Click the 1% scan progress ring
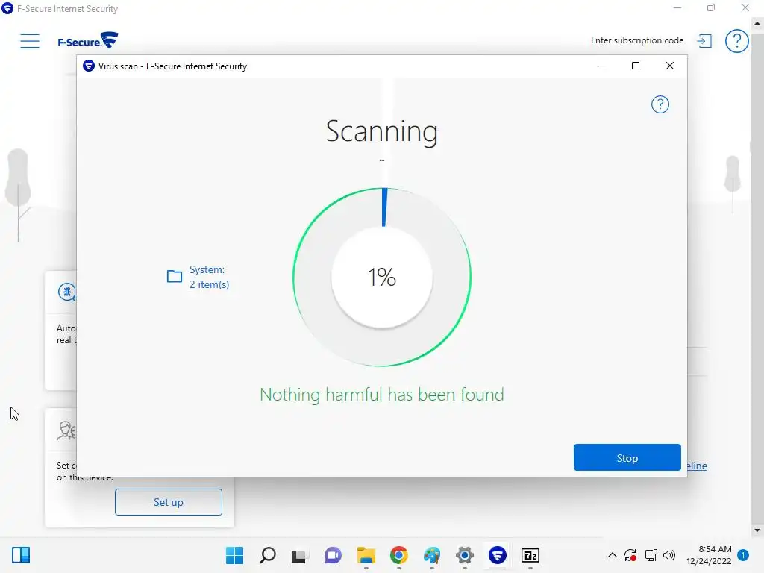The image size is (764, 573). pos(382,277)
